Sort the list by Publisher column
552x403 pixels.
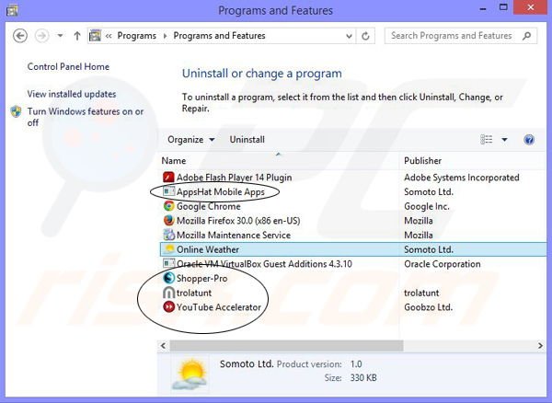coord(422,161)
